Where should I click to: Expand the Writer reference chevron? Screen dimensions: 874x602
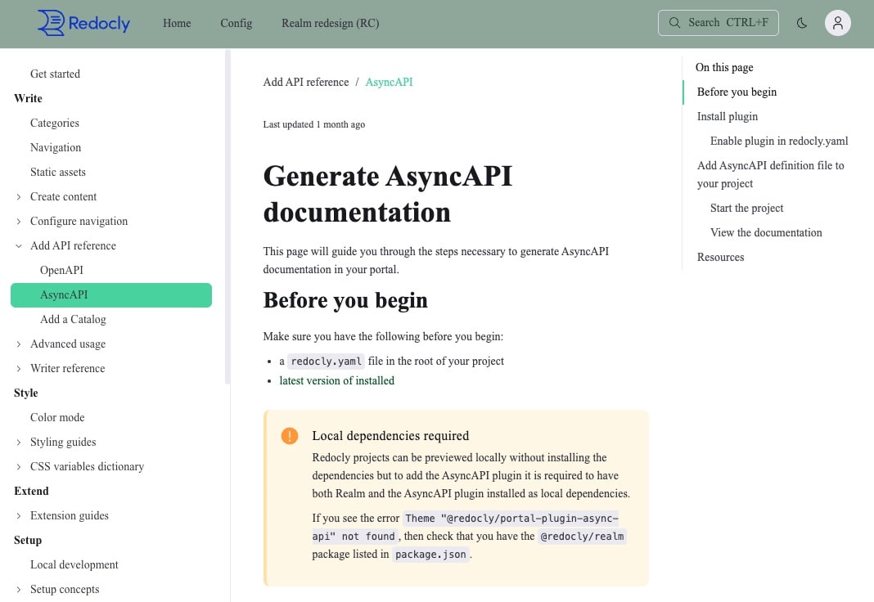click(x=19, y=369)
